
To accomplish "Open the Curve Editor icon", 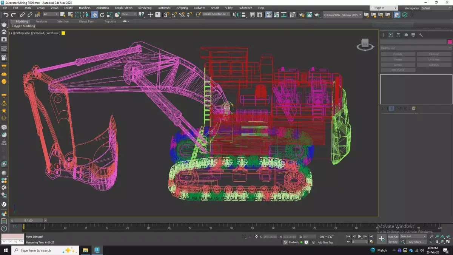I will [277, 15].
